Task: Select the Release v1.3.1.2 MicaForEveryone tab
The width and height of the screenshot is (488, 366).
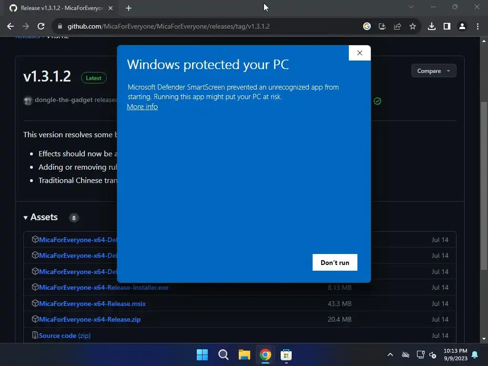Action: pyautogui.click(x=61, y=8)
